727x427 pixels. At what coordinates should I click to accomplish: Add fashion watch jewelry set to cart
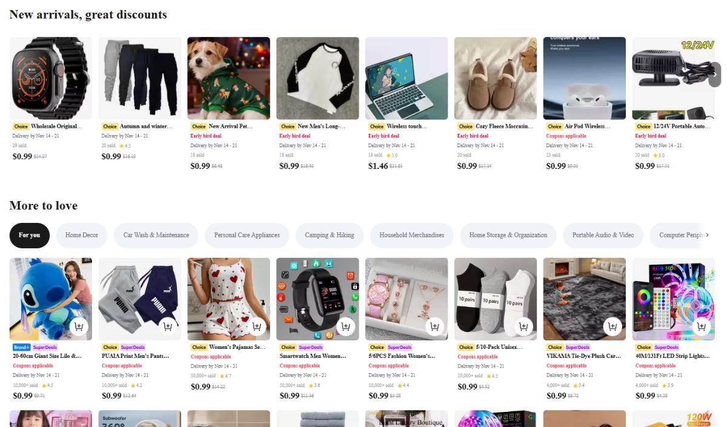click(x=434, y=327)
